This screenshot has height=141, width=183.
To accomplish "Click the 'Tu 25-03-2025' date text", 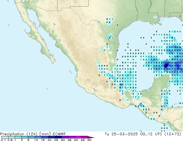I will (x=121, y=134).
